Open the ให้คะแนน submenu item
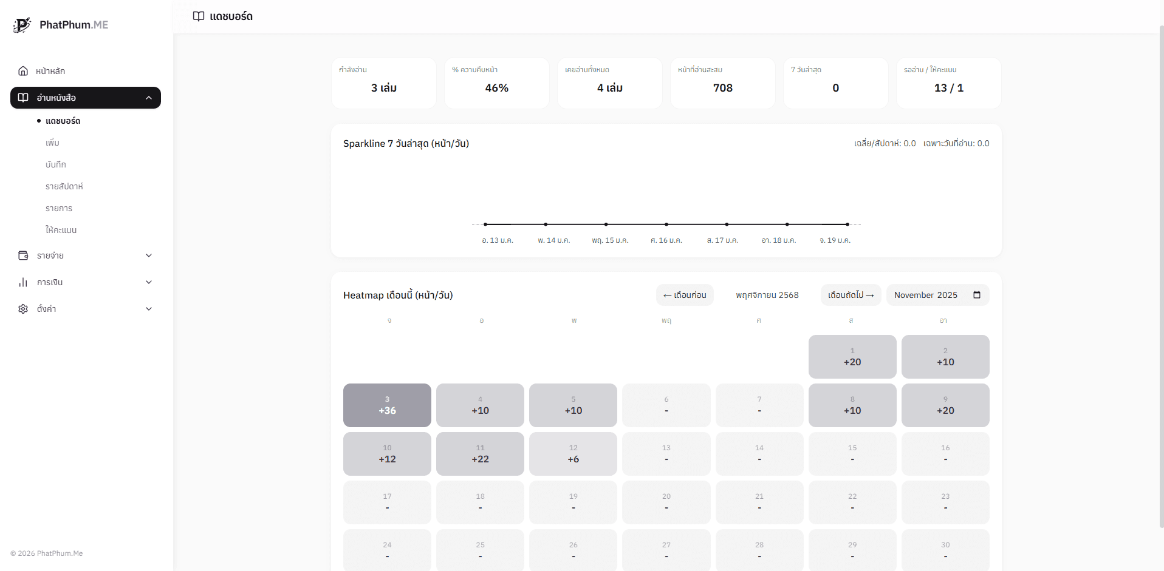The image size is (1164, 571). click(61, 230)
